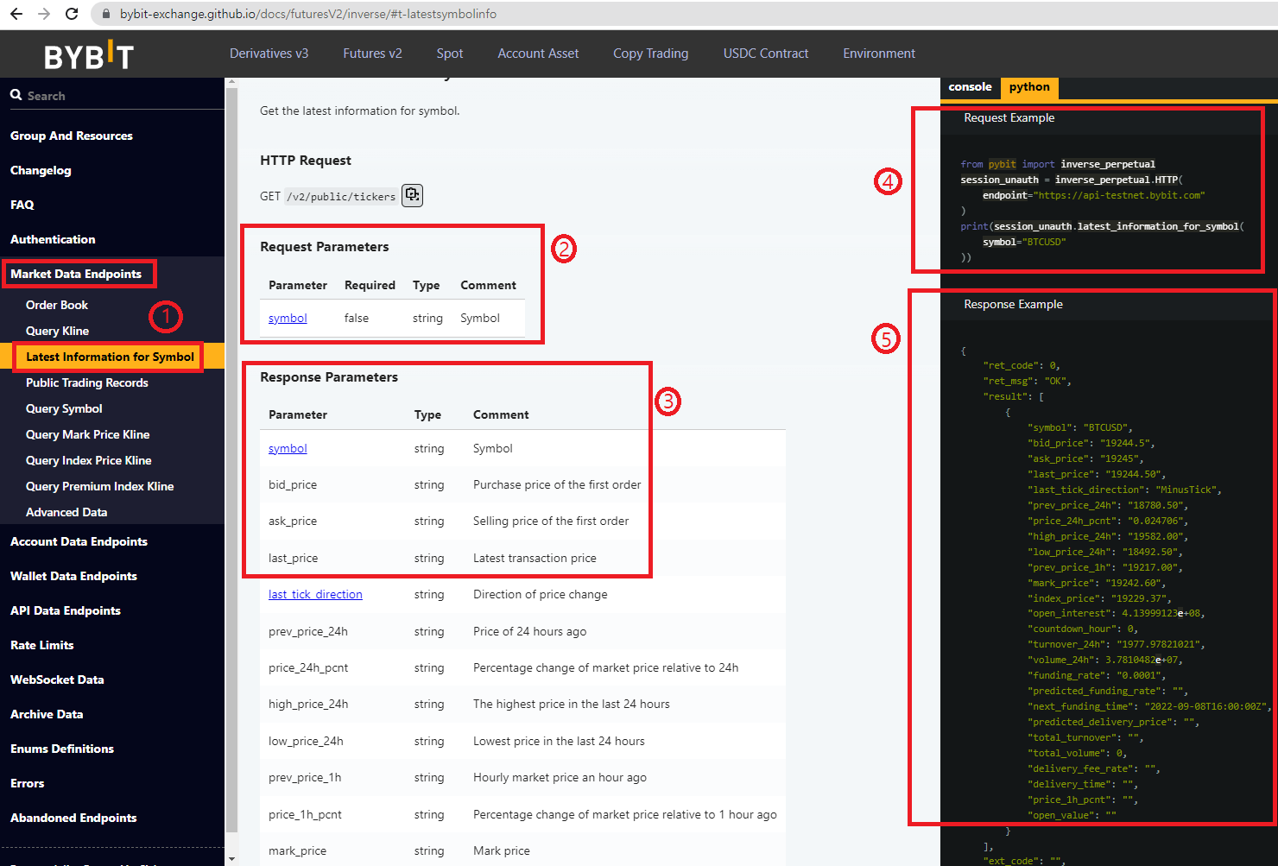
Task: Expand API Data Endpoints section
Action: tap(66, 610)
